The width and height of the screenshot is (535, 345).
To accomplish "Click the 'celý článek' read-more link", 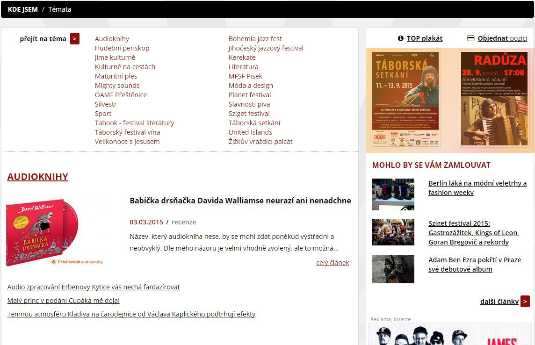I will pyautogui.click(x=333, y=263).
